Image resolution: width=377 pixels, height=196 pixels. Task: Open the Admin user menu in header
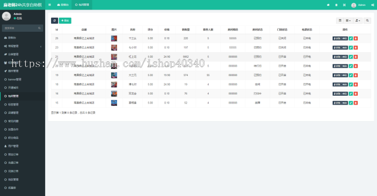[358, 5]
